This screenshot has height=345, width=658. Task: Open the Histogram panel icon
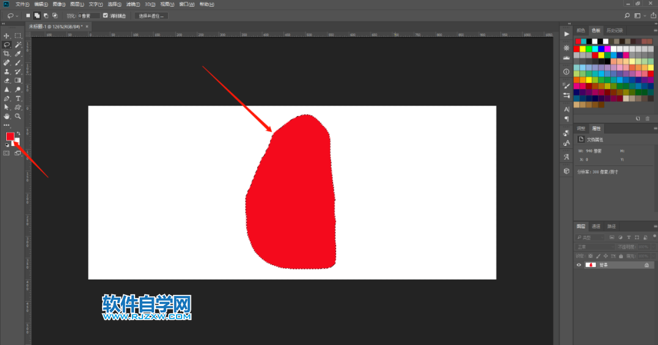pos(566,58)
